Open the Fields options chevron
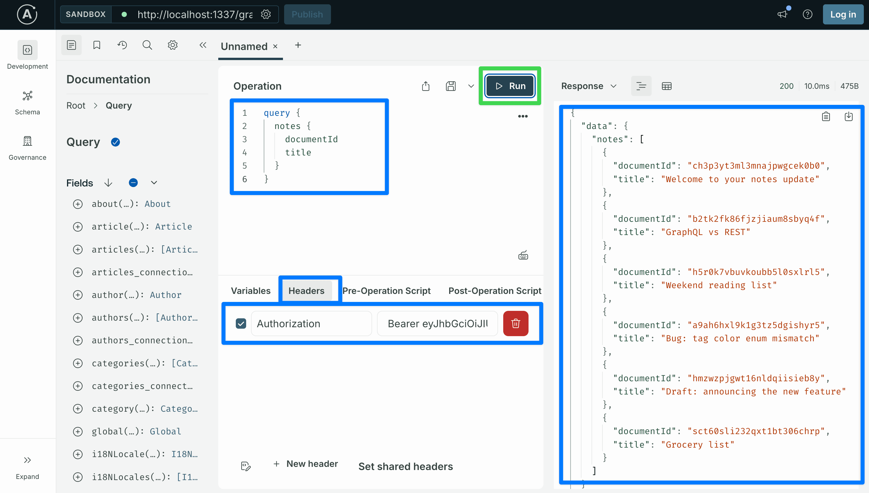The width and height of the screenshot is (869, 493). (x=154, y=183)
